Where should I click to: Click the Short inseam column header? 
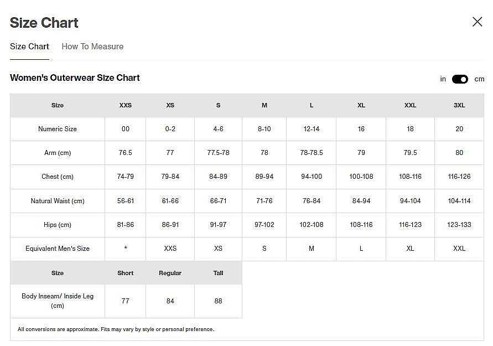point(126,273)
